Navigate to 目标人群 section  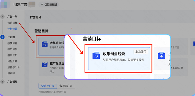click(12, 61)
